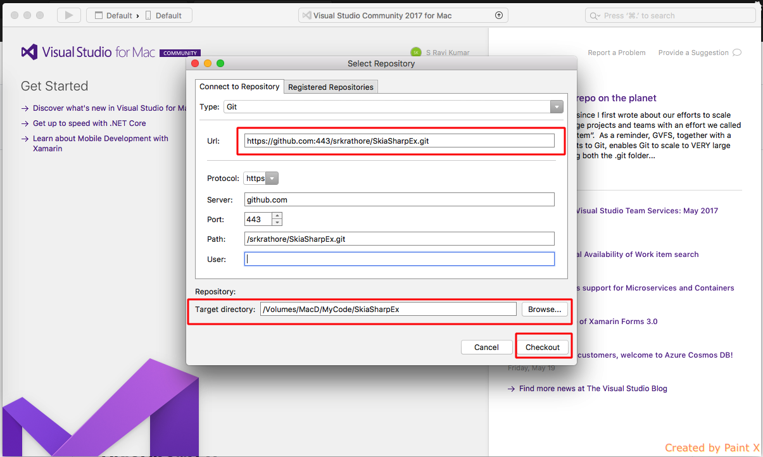This screenshot has height=457, width=763.
Task: Switch to the Registered Repositories tab
Action: click(x=331, y=87)
